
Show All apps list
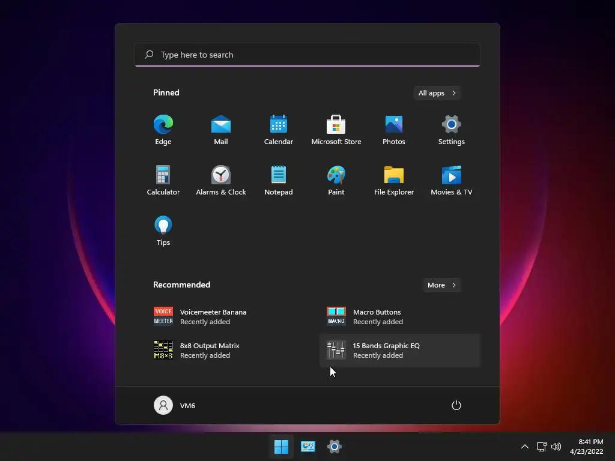click(x=437, y=93)
